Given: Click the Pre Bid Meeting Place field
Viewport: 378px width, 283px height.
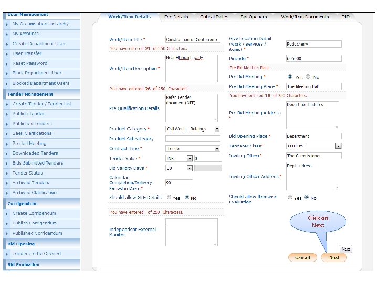Looking at the screenshot, I should pos(313,86).
